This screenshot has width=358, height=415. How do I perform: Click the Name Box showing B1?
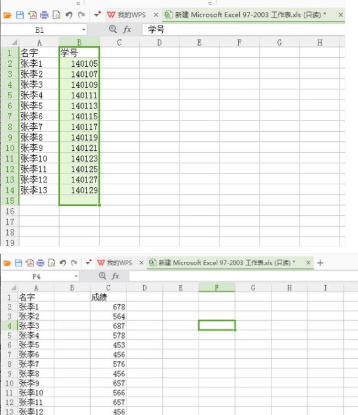40,30
